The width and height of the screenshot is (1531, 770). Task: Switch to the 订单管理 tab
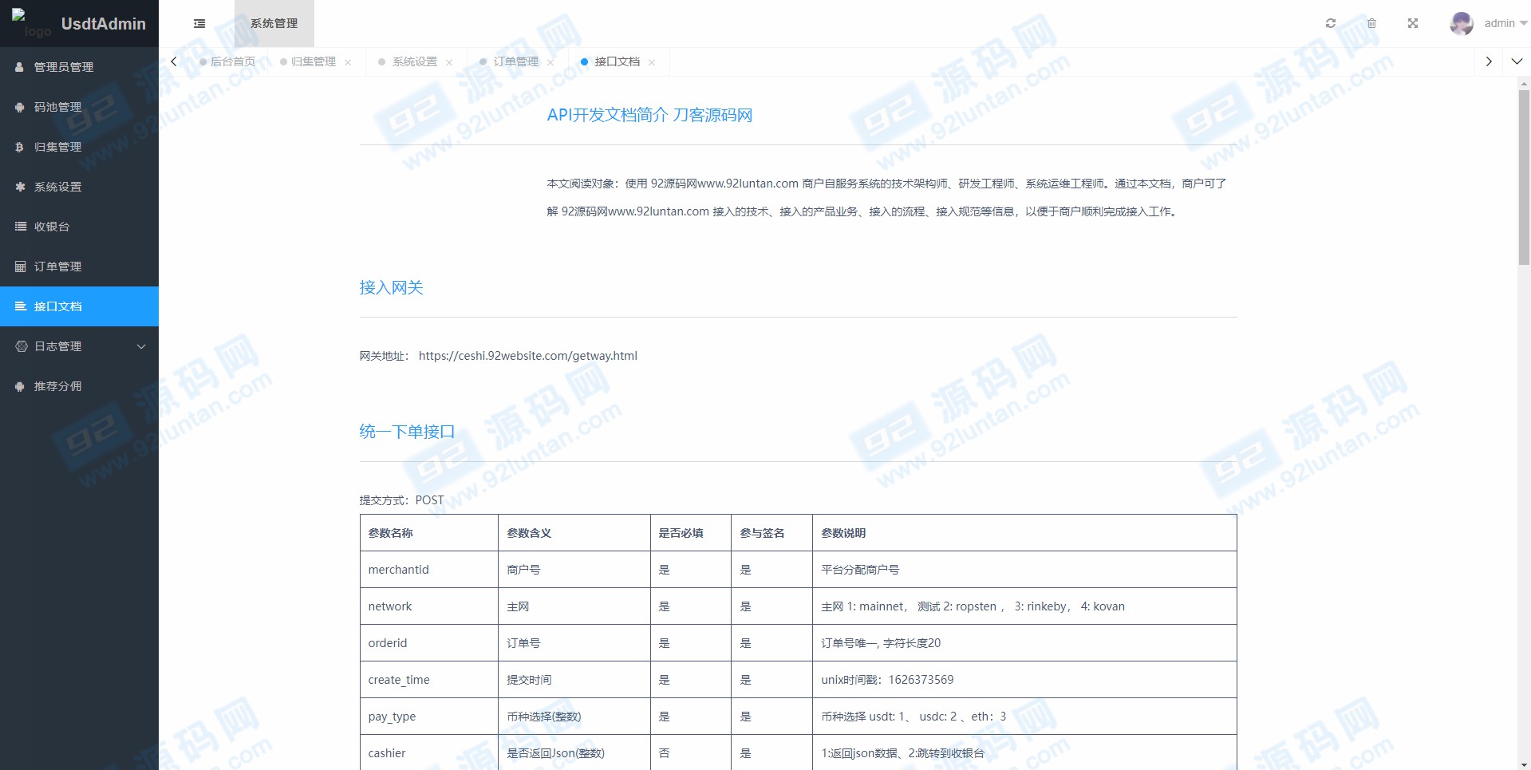[x=516, y=61]
